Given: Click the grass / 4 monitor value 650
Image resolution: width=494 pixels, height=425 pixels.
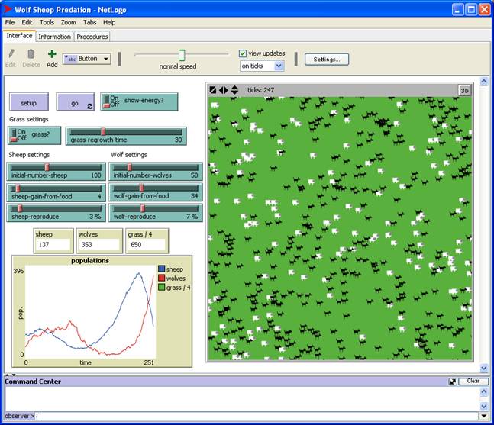Looking at the screenshot, I should [147, 245].
